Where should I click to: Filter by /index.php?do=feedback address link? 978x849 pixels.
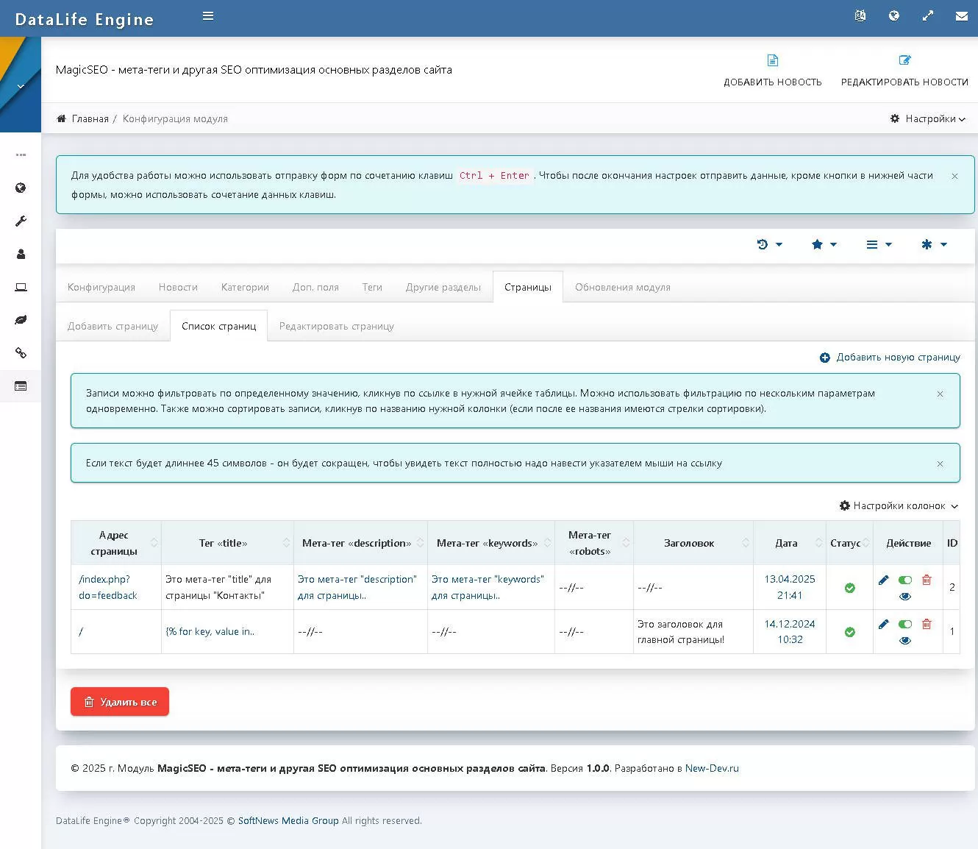[108, 588]
